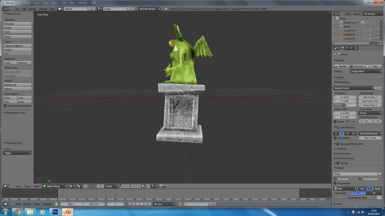Enable the Sampled Motion Blur checkbox
385x216 pixels.
click(338, 144)
